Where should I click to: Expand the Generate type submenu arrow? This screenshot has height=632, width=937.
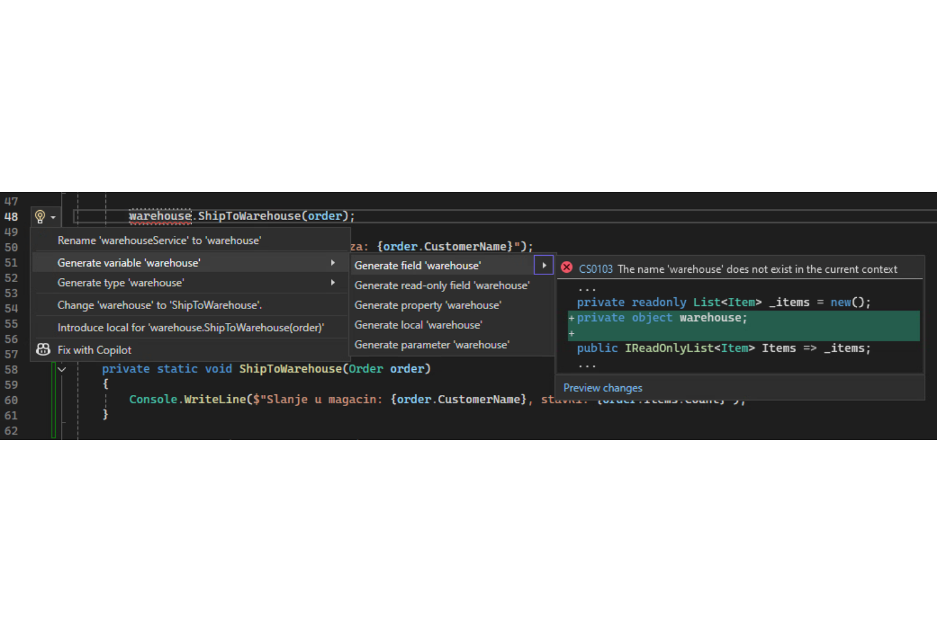click(x=333, y=283)
